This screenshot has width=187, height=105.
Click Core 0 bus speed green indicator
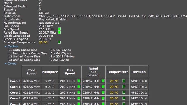click(x=79, y=81)
